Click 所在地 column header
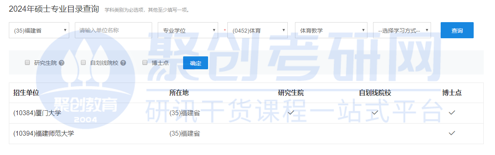The image size is (495, 155). tap(179, 93)
